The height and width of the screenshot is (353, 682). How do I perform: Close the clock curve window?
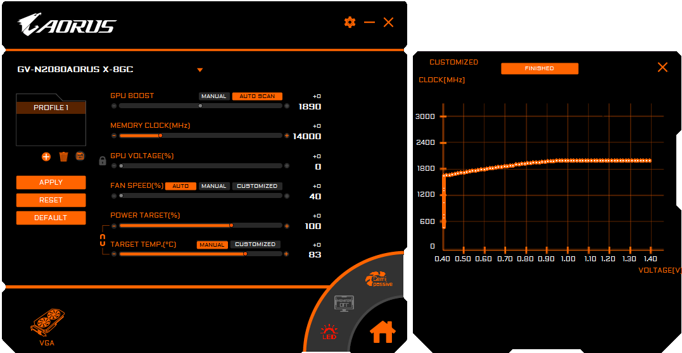pos(662,67)
